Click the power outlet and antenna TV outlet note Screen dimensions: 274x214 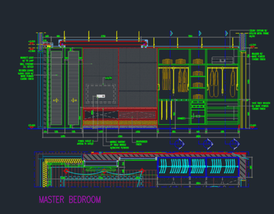pyautogui.click(x=85, y=142)
